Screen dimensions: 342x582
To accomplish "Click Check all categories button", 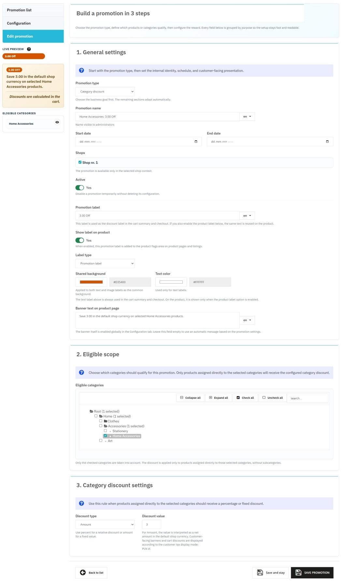I will tap(245, 398).
